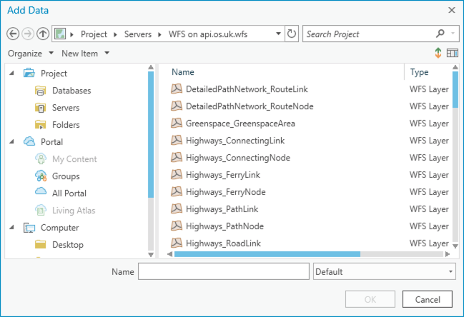Click the OK button
Viewport: 464px width, 317px height.
(x=370, y=299)
